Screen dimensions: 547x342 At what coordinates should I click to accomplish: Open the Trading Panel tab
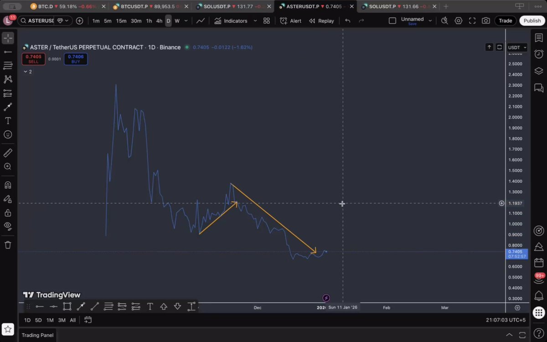(37, 335)
